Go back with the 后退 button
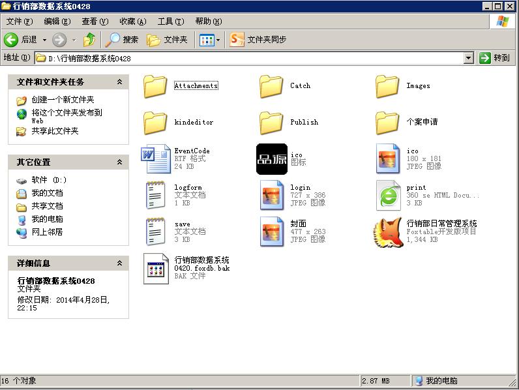The height and width of the screenshot is (390, 519). coord(20,40)
